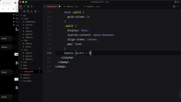Expand the middleware folder
The width and height of the screenshot is (181, 102).
[29, 22]
